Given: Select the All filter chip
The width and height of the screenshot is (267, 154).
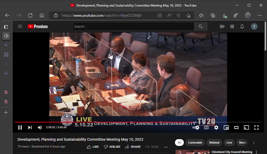Looking at the screenshot, I should (x=179, y=143).
